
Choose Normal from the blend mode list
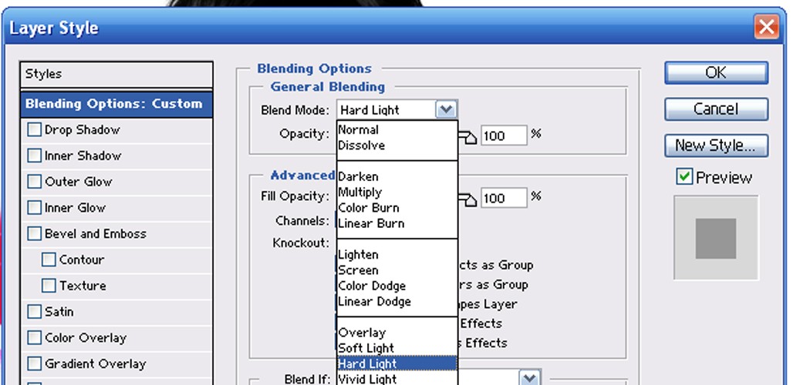(x=397, y=129)
